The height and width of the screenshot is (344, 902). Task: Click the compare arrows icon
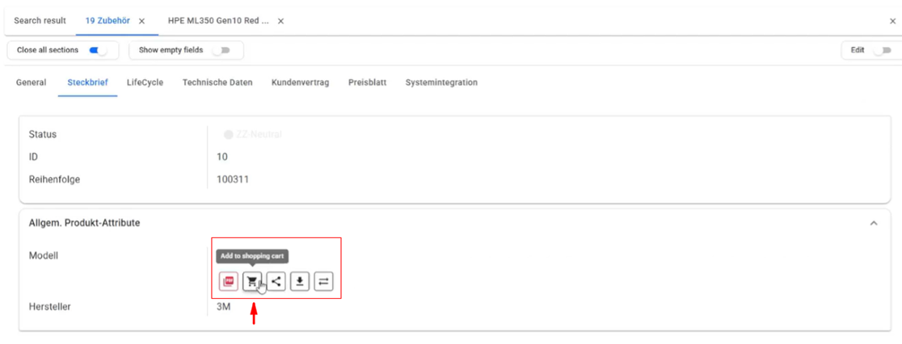point(323,282)
